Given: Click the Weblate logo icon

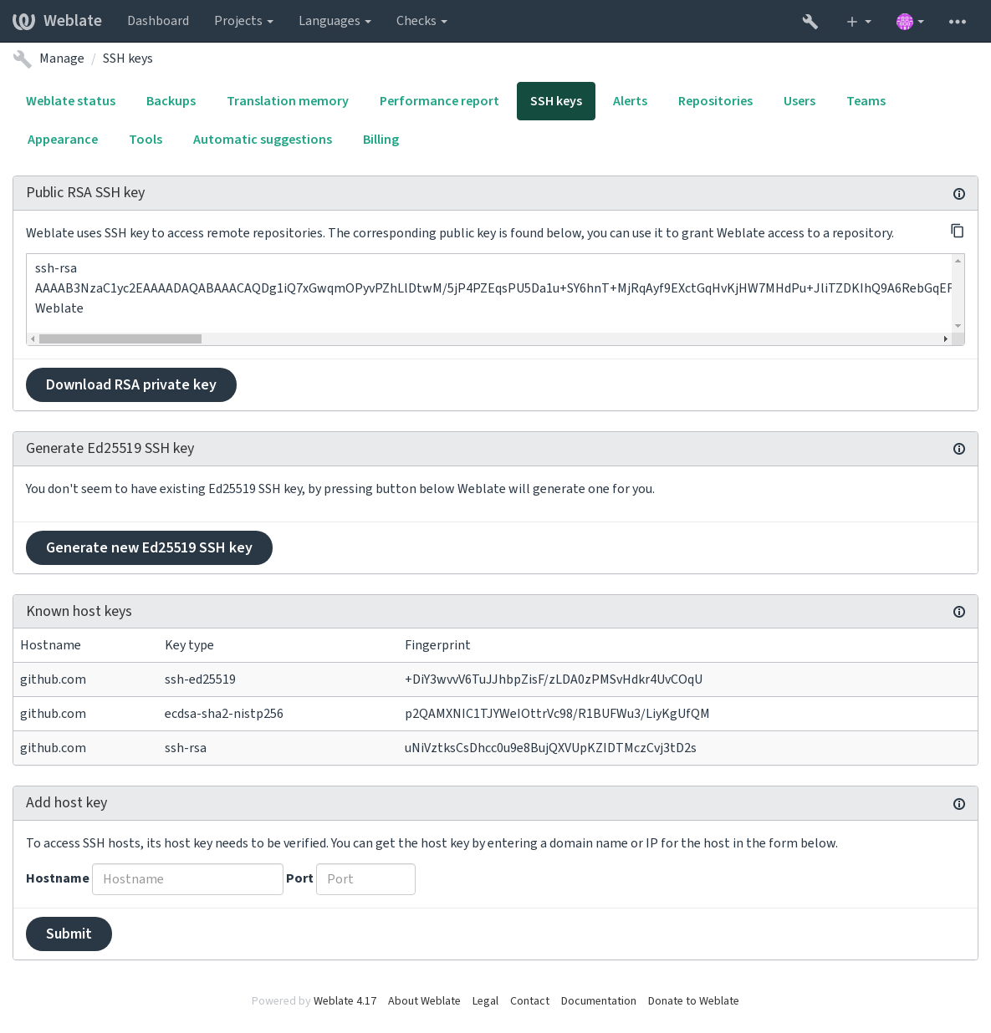Looking at the screenshot, I should [x=24, y=21].
